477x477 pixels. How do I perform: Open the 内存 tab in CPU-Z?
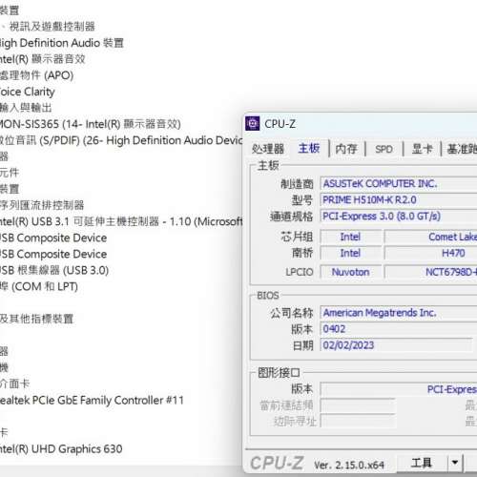tap(346, 149)
